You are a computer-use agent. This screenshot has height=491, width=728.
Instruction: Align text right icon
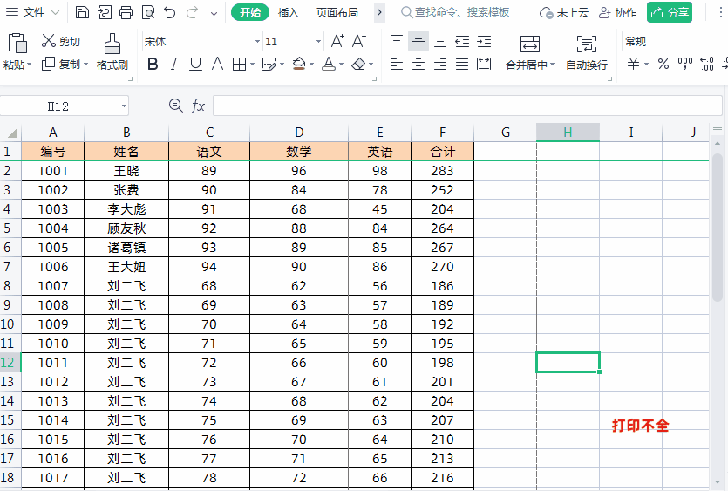(440, 65)
